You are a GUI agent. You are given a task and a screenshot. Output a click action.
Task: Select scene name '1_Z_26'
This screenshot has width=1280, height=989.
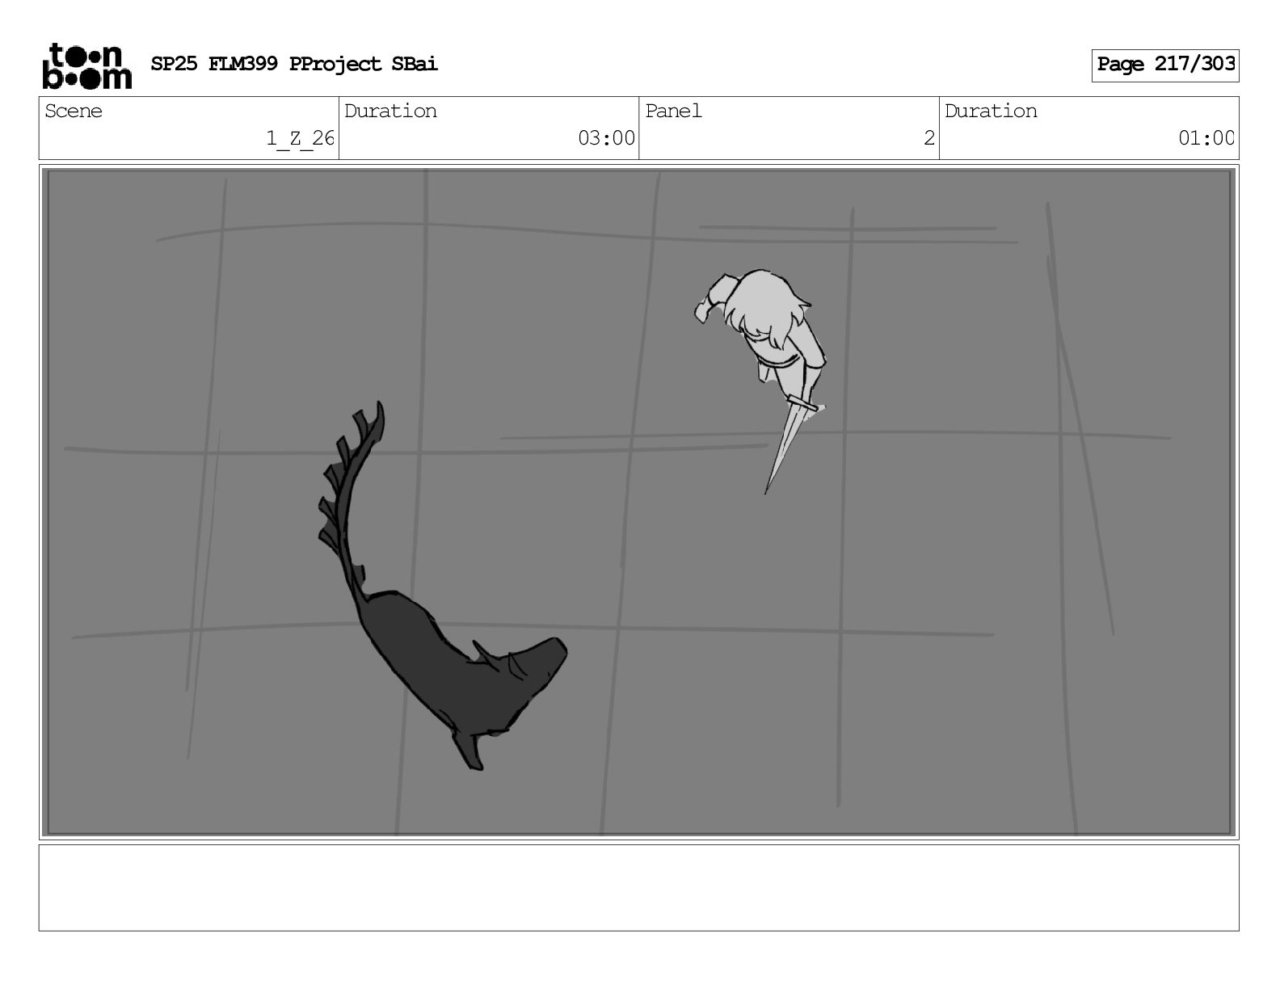coord(300,138)
